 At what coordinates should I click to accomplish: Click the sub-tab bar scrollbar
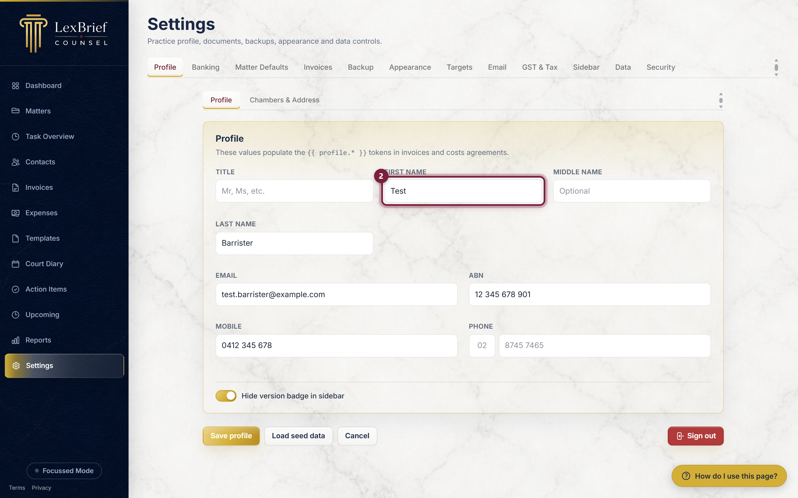721,100
